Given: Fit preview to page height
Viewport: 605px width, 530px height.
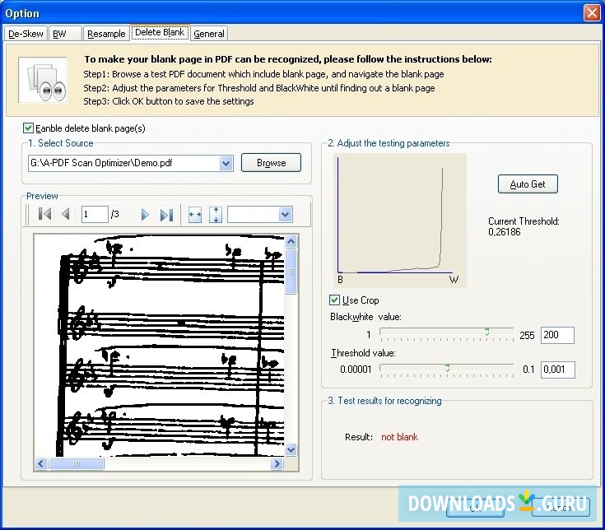Looking at the screenshot, I should point(216,215).
